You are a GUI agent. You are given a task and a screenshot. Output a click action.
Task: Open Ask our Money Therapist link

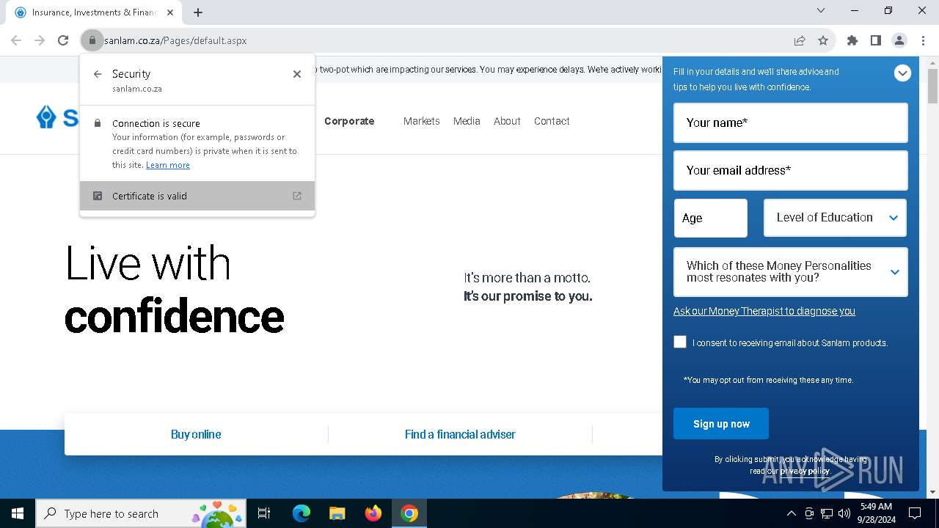pos(764,311)
